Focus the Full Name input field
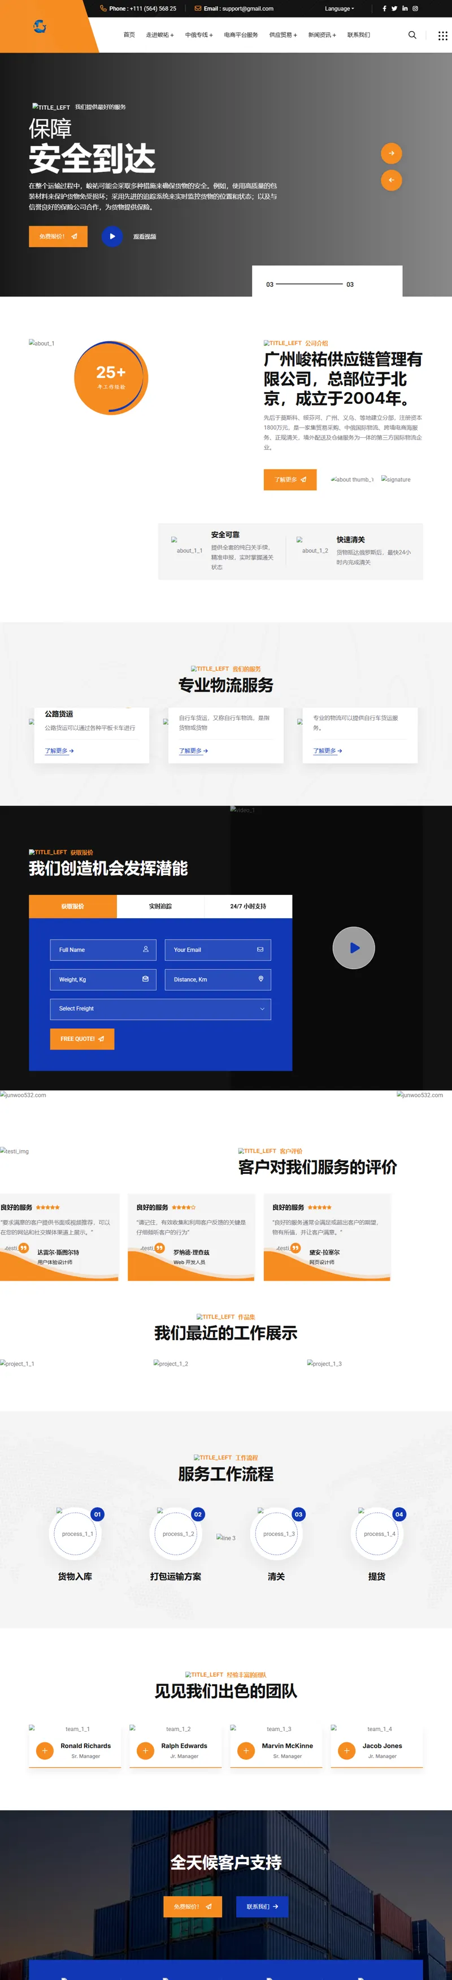The width and height of the screenshot is (452, 1980). pos(103,949)
